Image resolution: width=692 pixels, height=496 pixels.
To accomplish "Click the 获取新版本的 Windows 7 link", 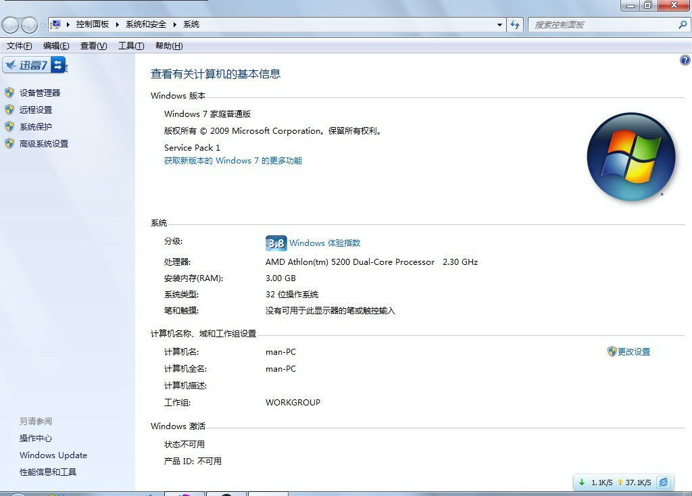I will pyautogui.click(x=232, y=161).
